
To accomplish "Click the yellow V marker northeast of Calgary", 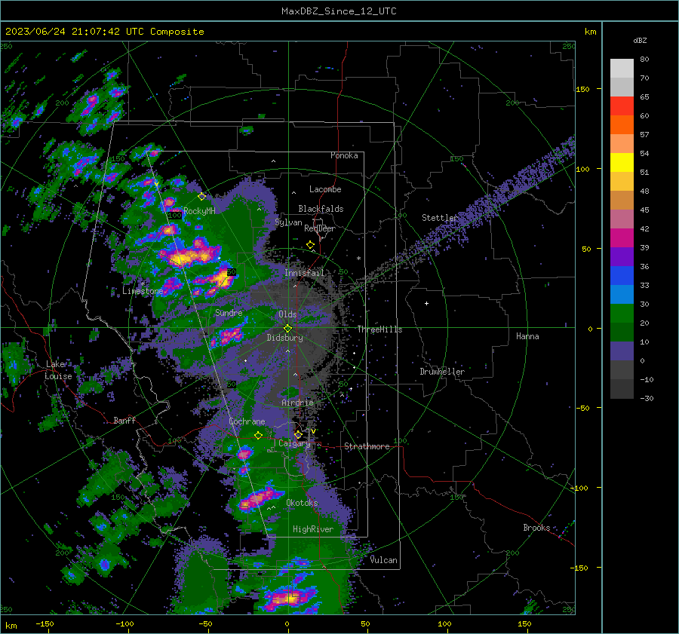I will [313, 431].
